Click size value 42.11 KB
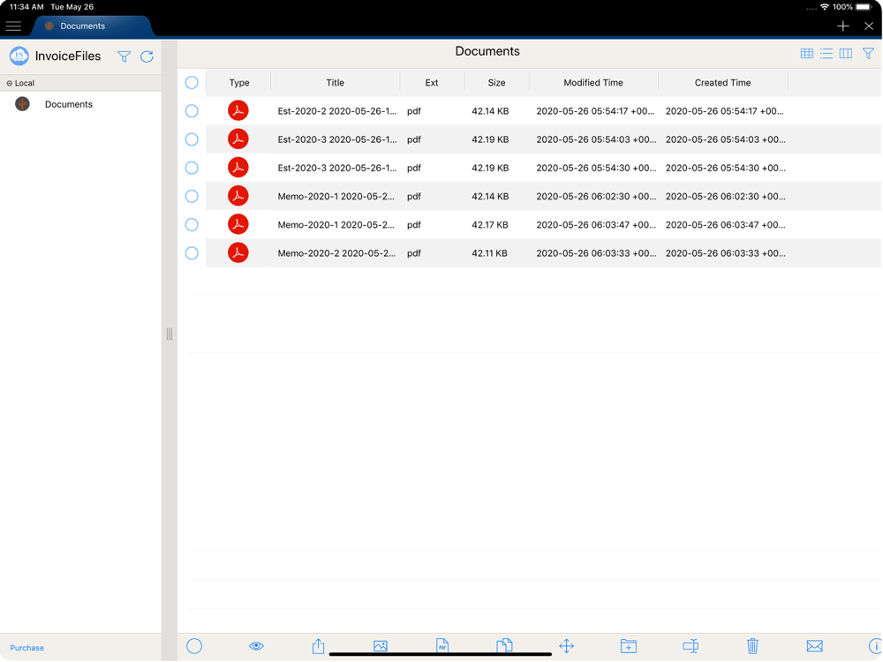Screen dimensions: 883x662 click(489, 253)
